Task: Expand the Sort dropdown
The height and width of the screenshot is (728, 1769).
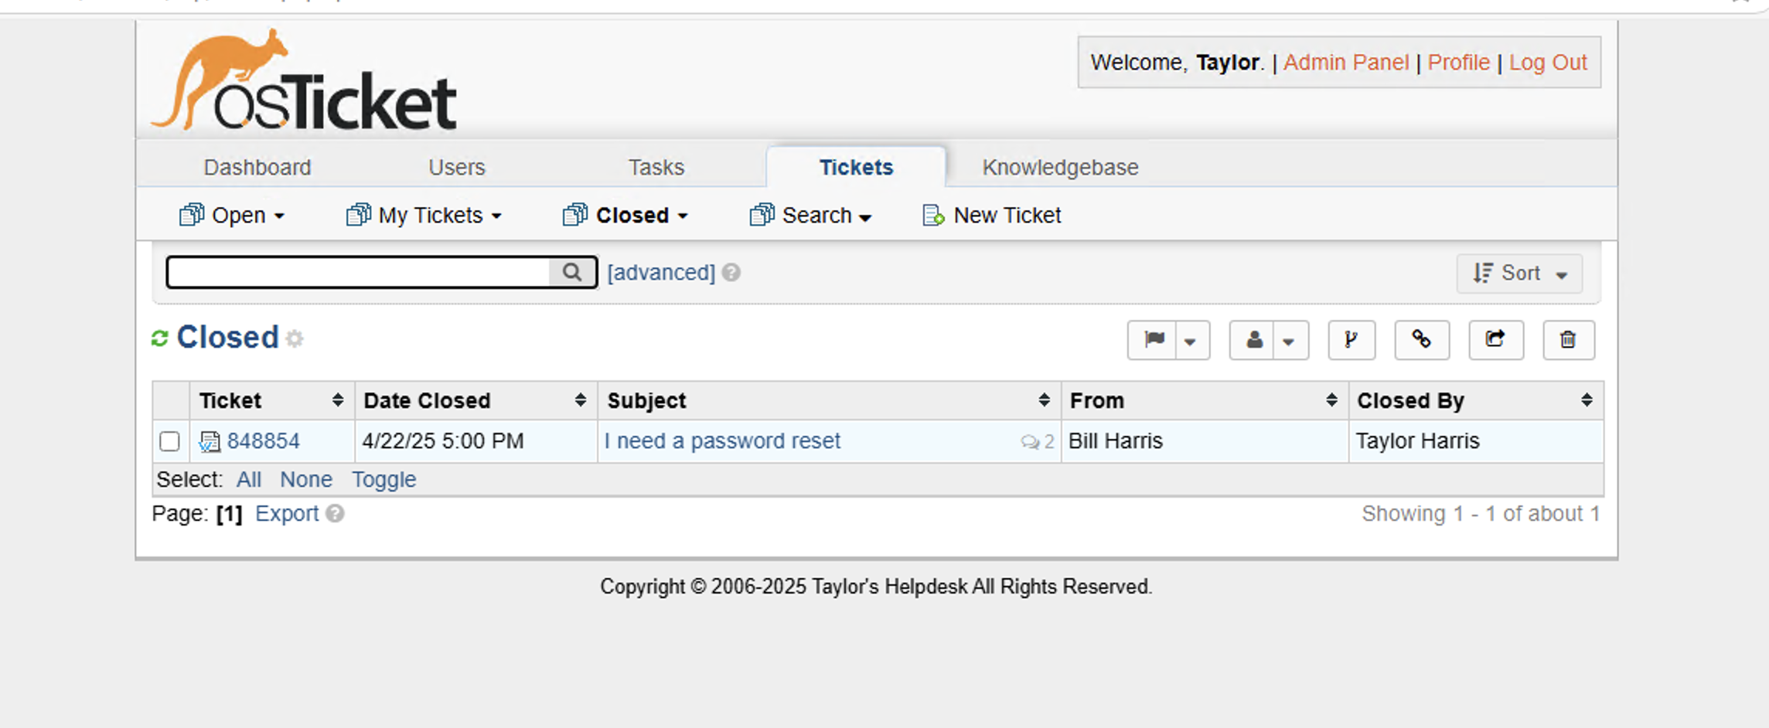Action: (x=1518, y=273)
